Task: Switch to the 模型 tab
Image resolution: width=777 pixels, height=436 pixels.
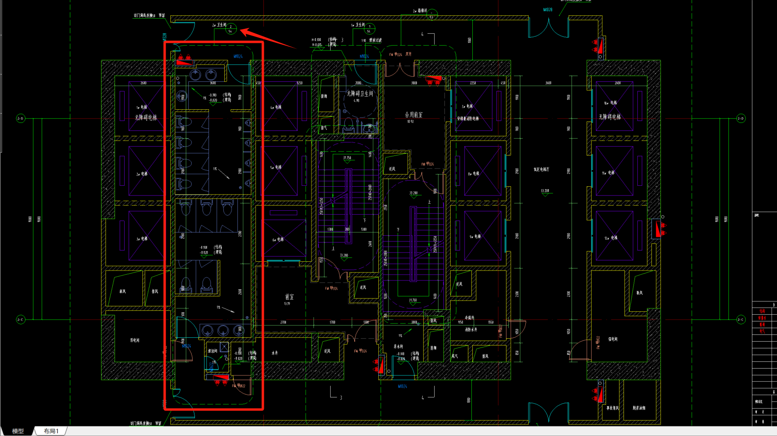Action: pos(18,431)
